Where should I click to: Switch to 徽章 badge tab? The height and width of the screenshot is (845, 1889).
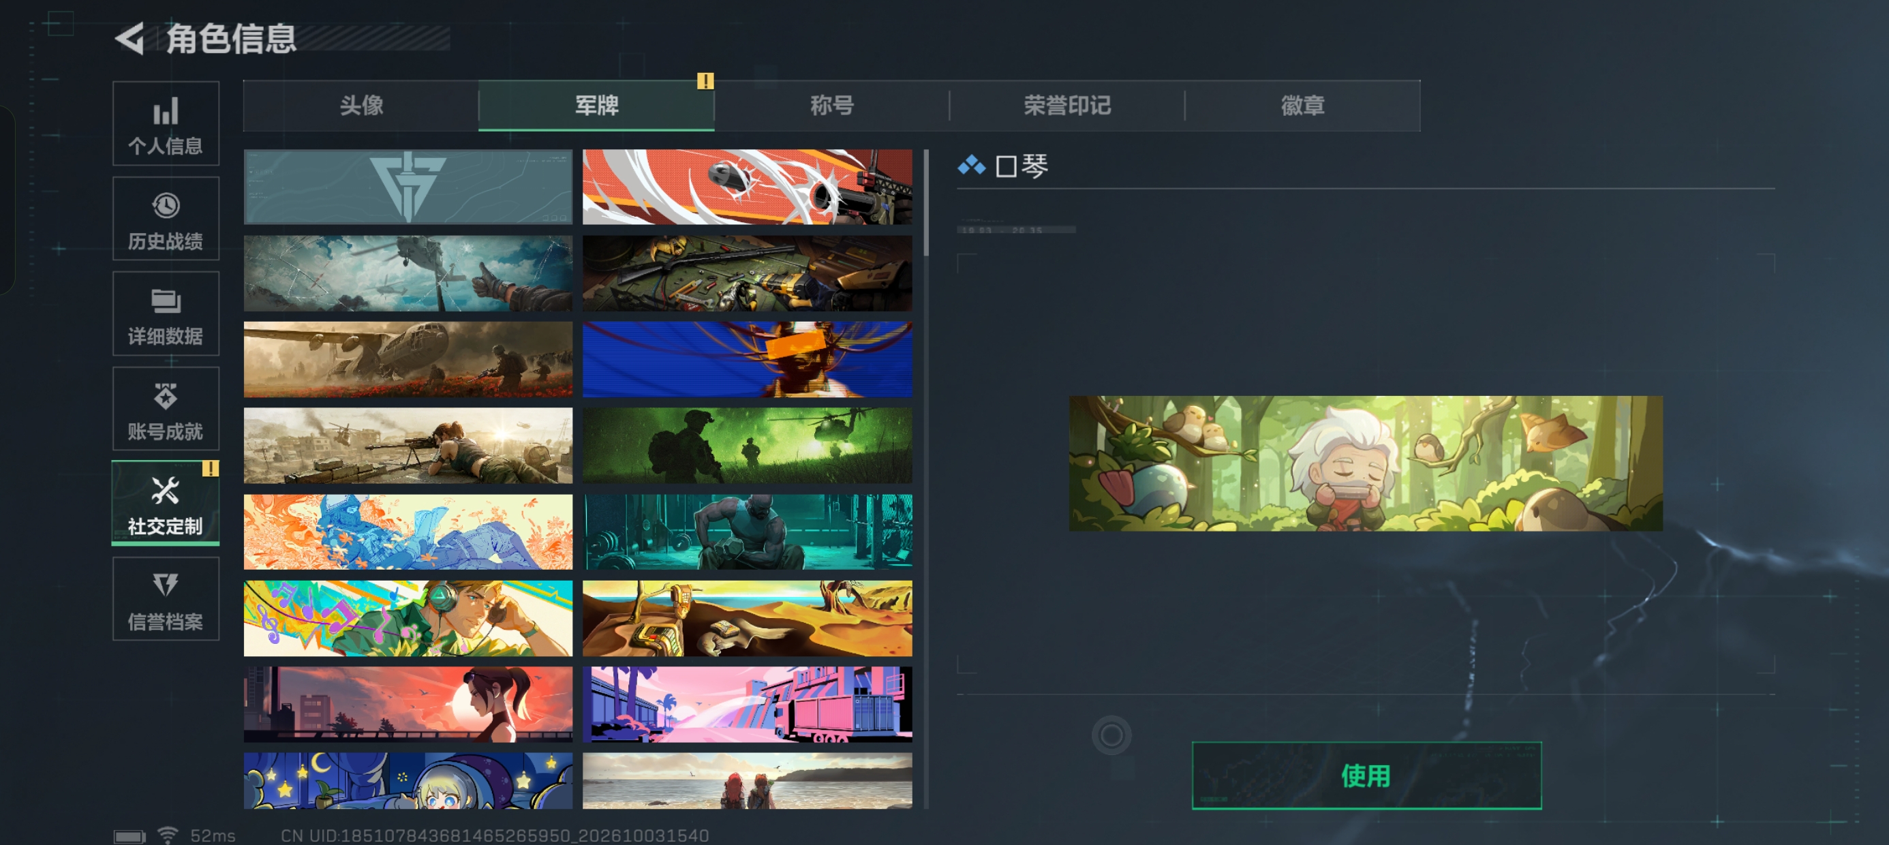click(x=1302, y=106)
